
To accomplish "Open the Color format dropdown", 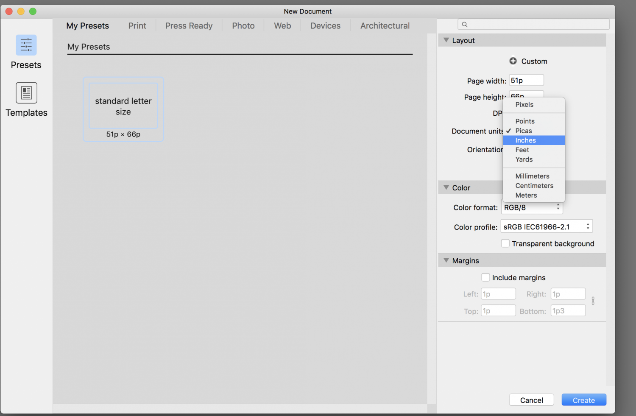I will coord(532,208).
